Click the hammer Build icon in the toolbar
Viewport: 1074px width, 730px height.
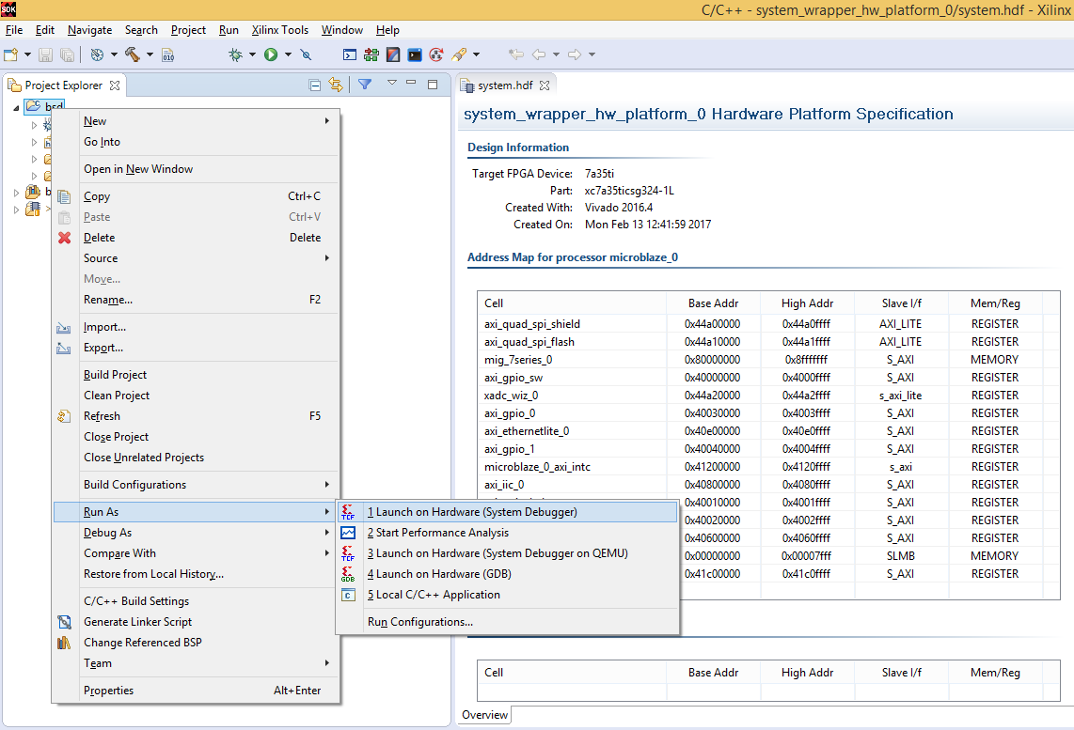(133, 54)
